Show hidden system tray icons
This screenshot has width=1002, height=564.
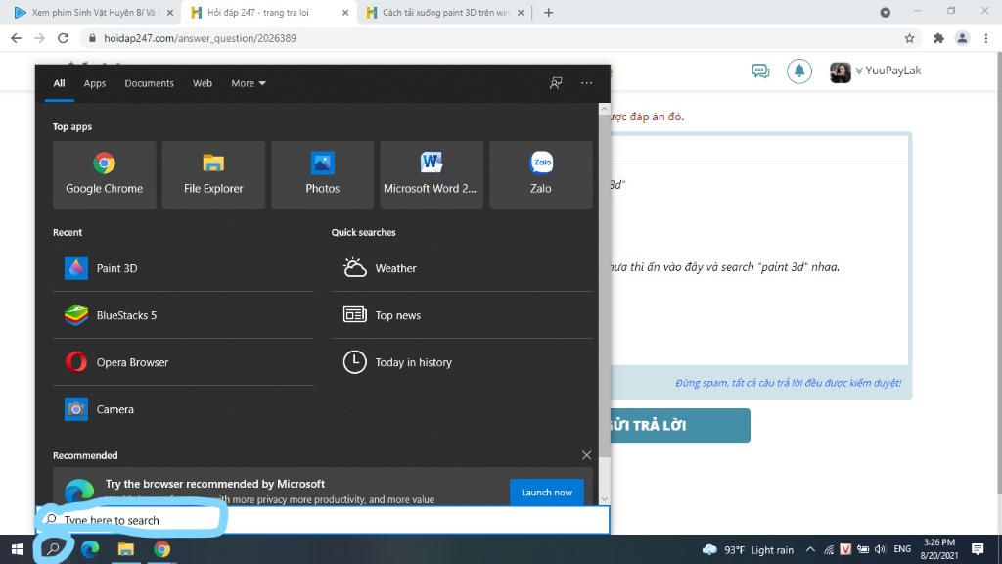810,549
